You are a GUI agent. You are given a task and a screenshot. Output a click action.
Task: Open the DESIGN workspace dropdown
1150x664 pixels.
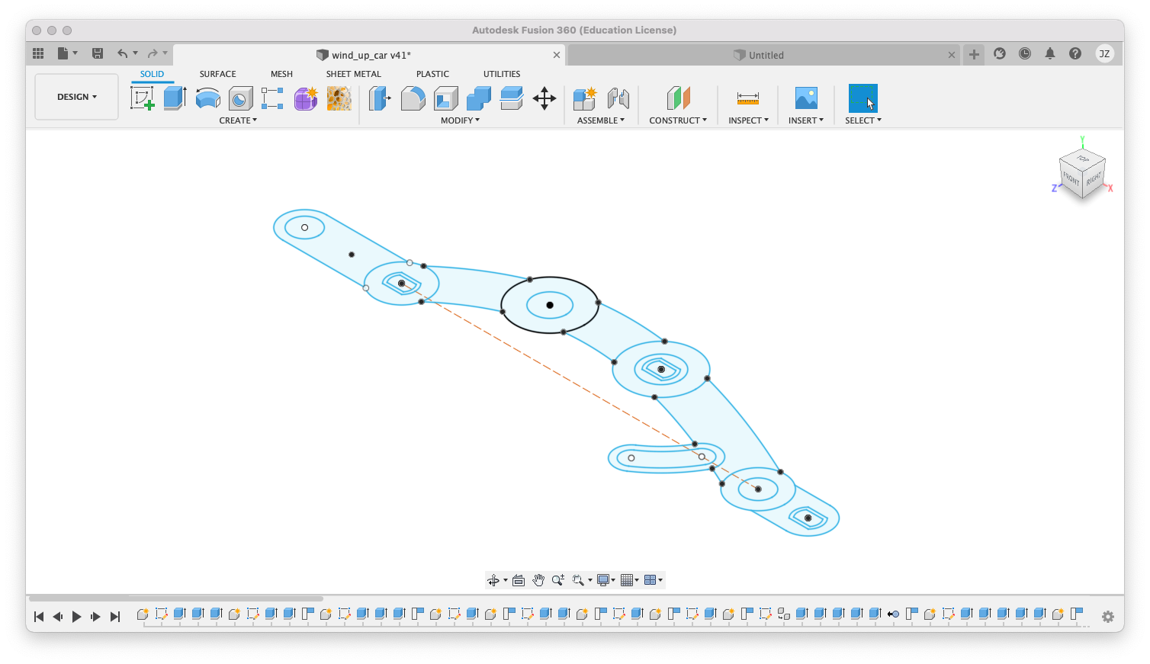[77, 97]
